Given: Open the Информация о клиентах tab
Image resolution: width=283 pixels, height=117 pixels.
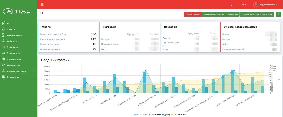Looking at the screenshot, I should coord(214,14).
